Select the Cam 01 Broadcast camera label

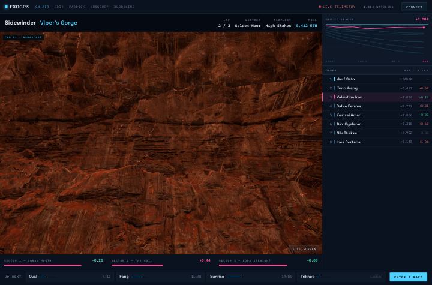[23, 37]
